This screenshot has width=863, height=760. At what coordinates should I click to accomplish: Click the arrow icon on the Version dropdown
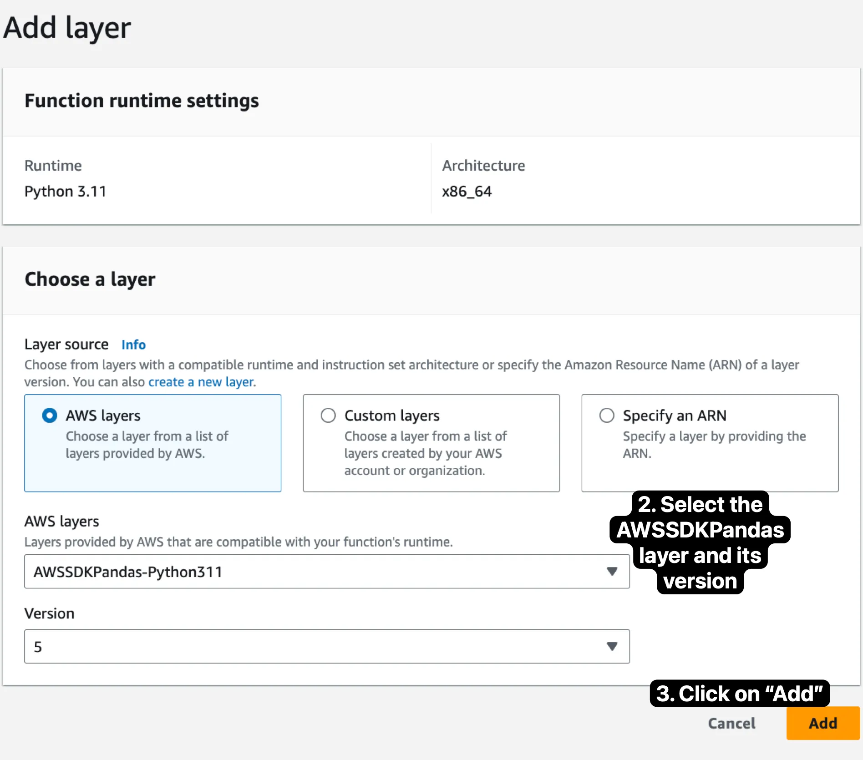[612, 646]
